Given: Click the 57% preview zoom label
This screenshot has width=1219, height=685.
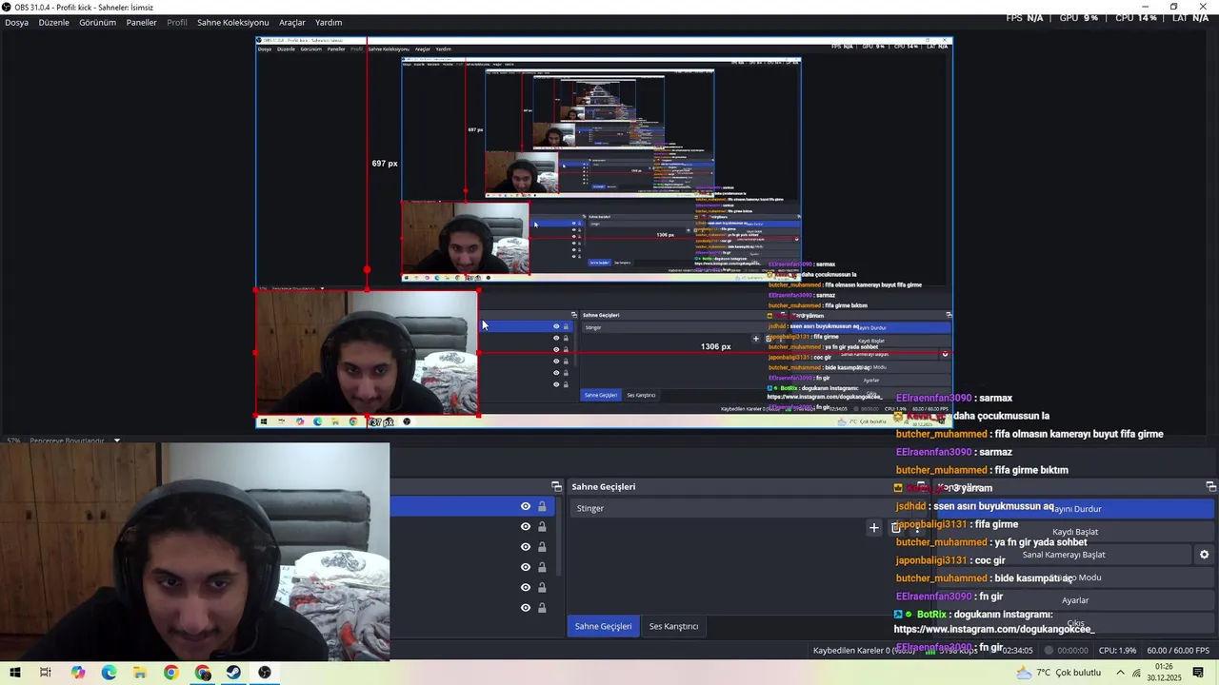Looking at the screenshot, I should (x=13, y=440).
